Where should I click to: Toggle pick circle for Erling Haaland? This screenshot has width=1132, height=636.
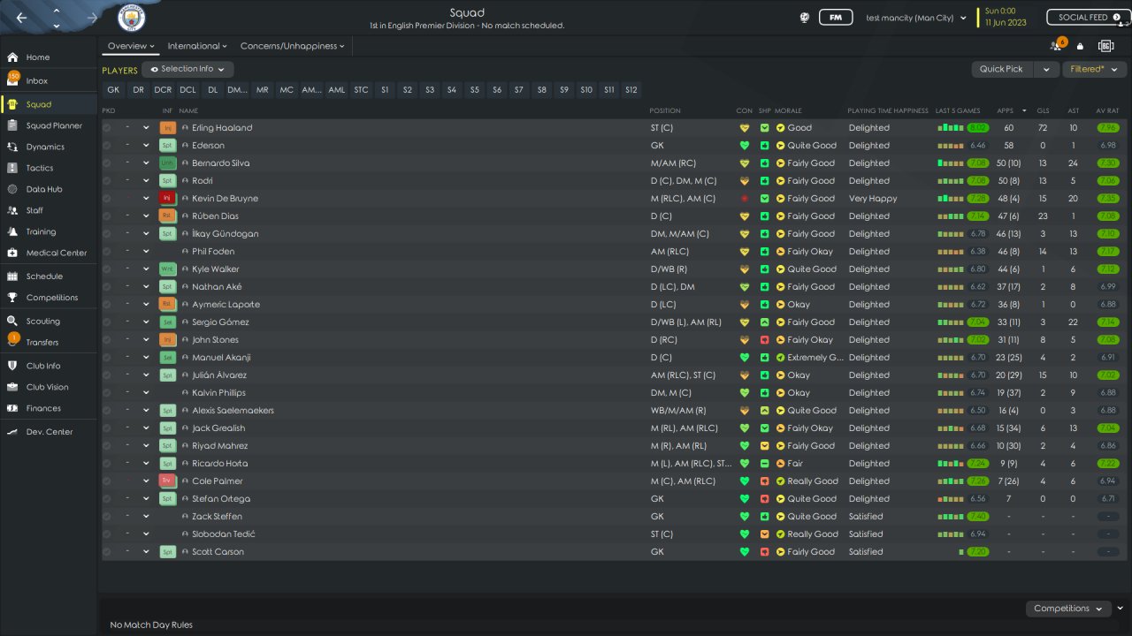(x=107, y=128)
